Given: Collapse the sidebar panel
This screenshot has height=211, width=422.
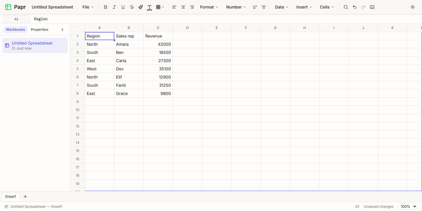Looking at the screenshot, I should [x=62, y=30].
